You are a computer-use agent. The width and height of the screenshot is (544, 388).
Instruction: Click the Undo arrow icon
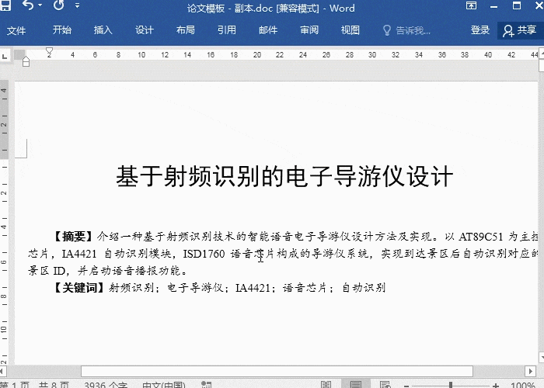(x=29, y=5)
